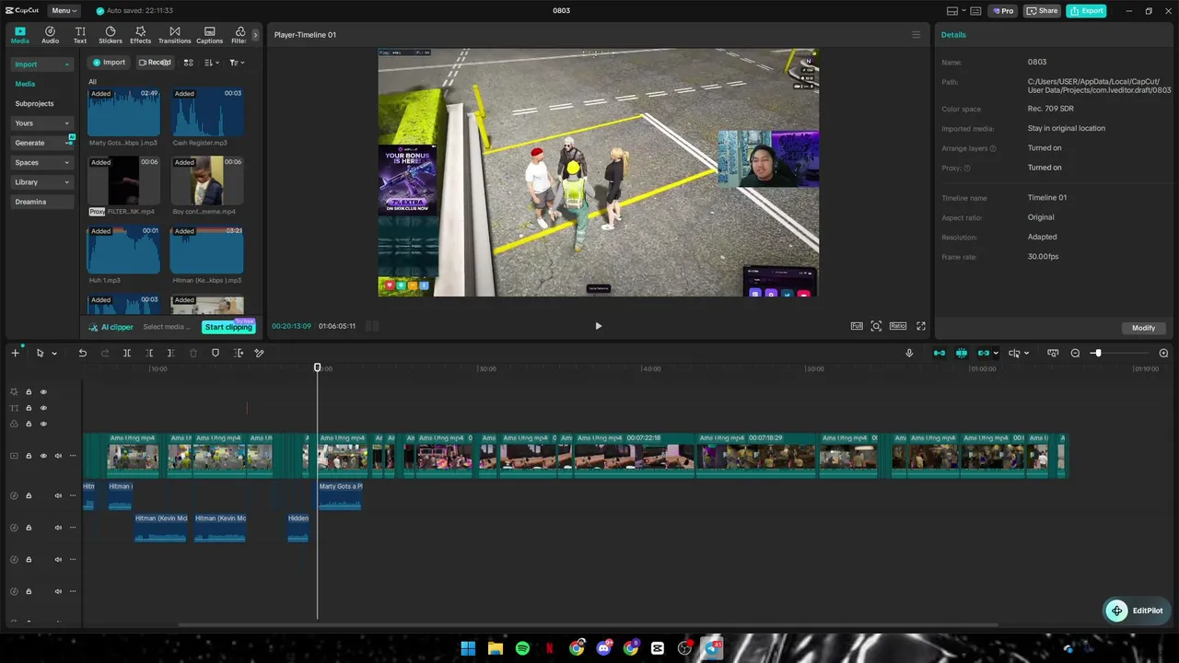Viewport: 1179px width, 663px height.
Task: Hide the main video track
Action: (x=43, y=456)
